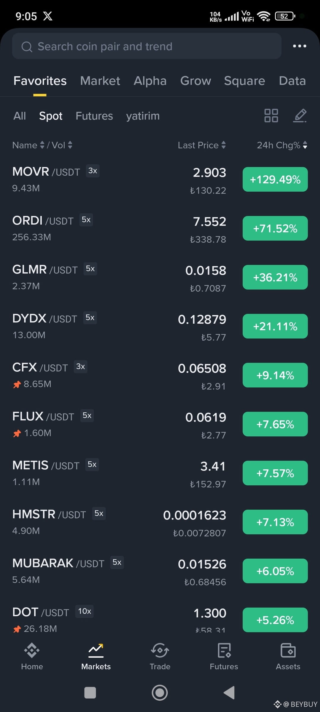Switch to the Market tab
The height and width of the screenshot is (712, 320).
100,81
